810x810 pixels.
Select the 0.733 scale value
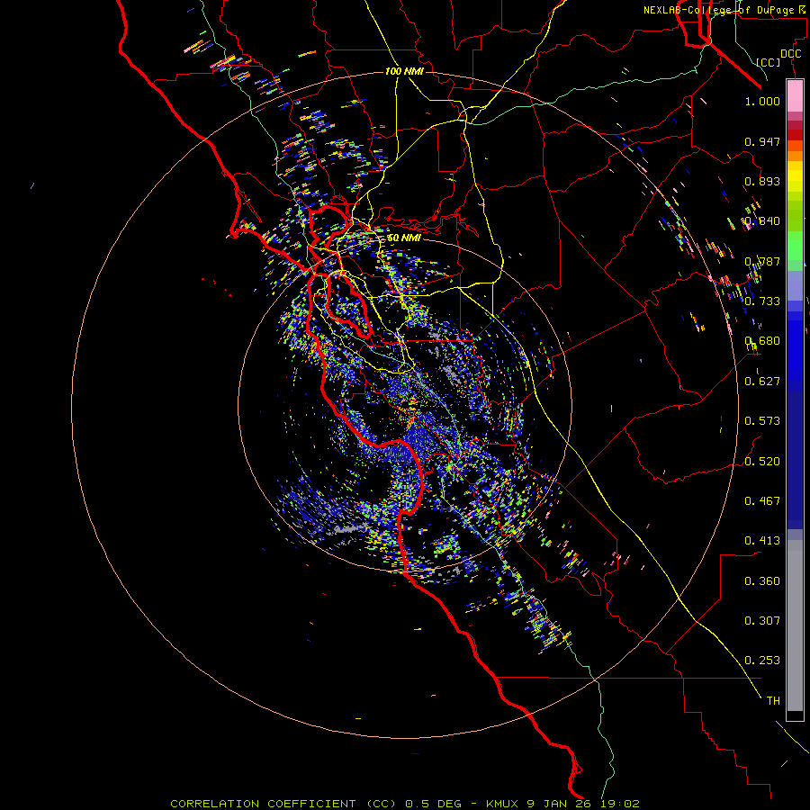(x=762, y=301)
